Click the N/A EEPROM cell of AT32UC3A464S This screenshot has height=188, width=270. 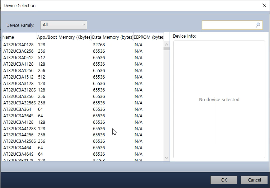coord(138,154)
